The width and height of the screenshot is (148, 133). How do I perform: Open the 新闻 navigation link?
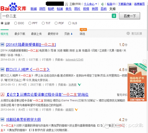pyautogui.click(x=34, y=9)
